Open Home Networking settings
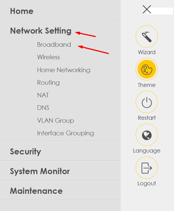Viewport: 174px width, 211px height. (x=64, y=70)
